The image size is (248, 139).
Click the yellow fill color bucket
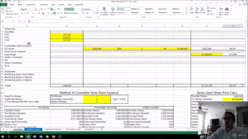[39, 13]
